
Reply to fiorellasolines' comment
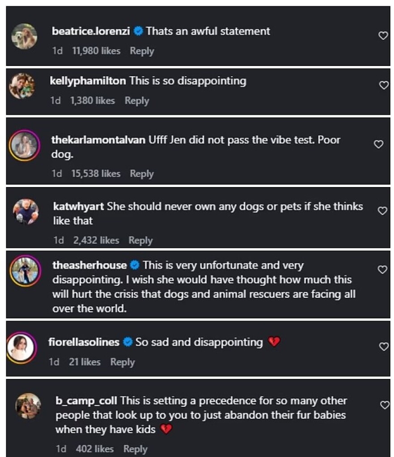122,362
